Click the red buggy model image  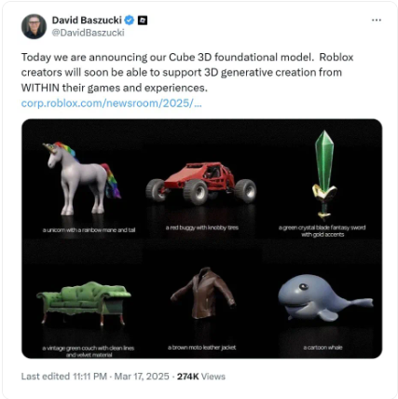coord(201,183)
